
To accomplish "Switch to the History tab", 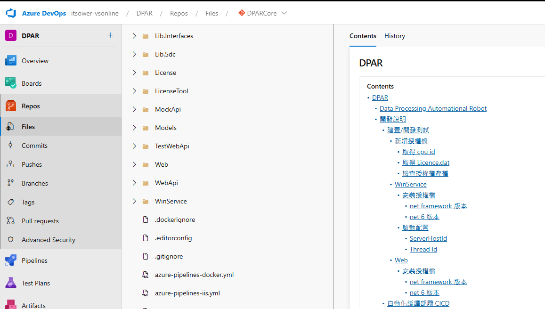I will click(394, 36).
